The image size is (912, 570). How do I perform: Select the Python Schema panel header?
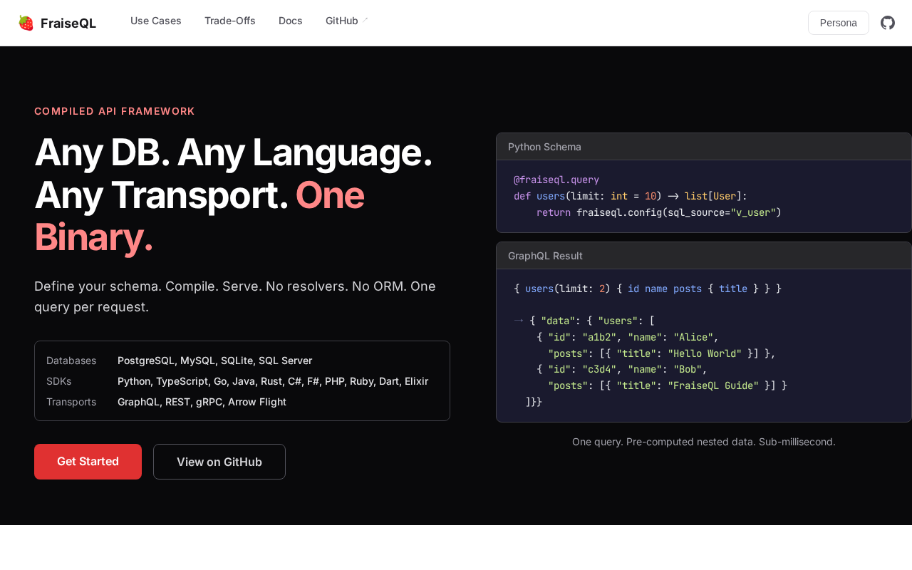(704, 147)
